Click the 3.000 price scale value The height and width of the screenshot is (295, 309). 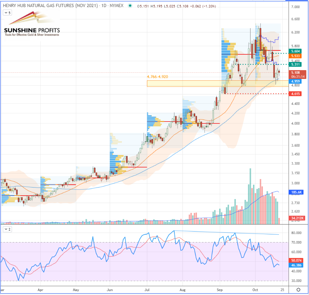coord(295,183)
